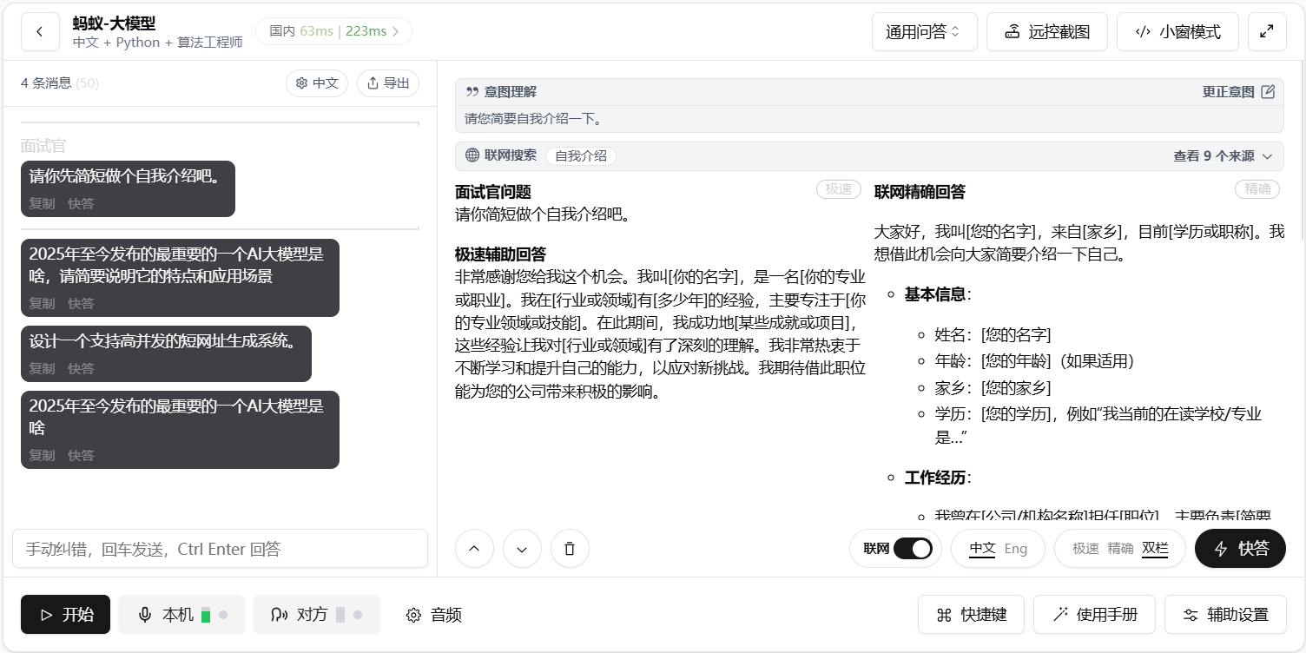This screenshot has width=1306, height=653.
Task: Click the fullscreen expand icon
Action: pyautogui.click(x=1267, y=31)
